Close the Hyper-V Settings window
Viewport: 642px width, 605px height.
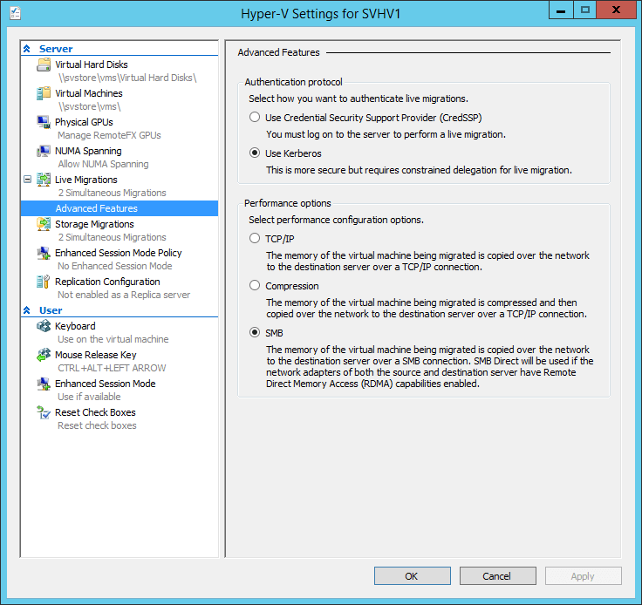616,10
